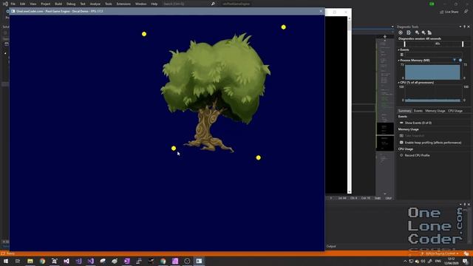Click the zoom out icon in Diagnostic Tools

tap(423, 33)
